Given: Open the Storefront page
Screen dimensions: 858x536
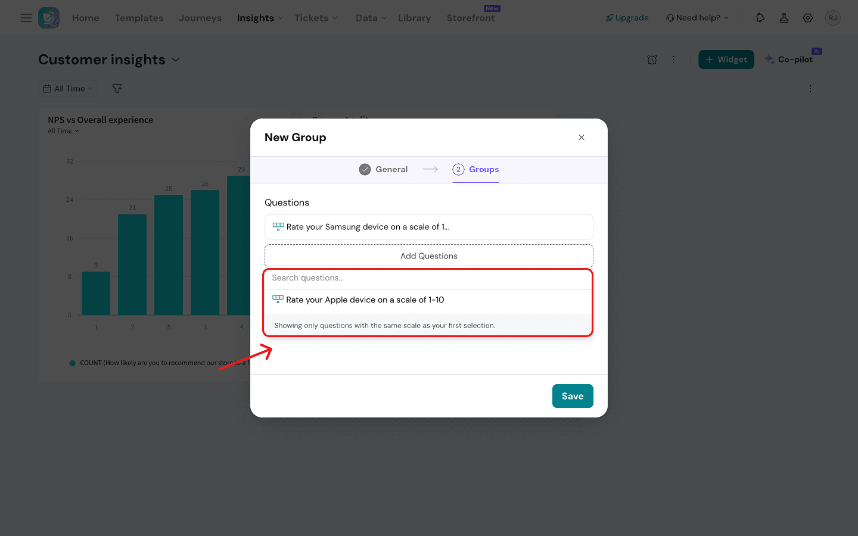Looking at the screenshot, I should coord(471,18).
